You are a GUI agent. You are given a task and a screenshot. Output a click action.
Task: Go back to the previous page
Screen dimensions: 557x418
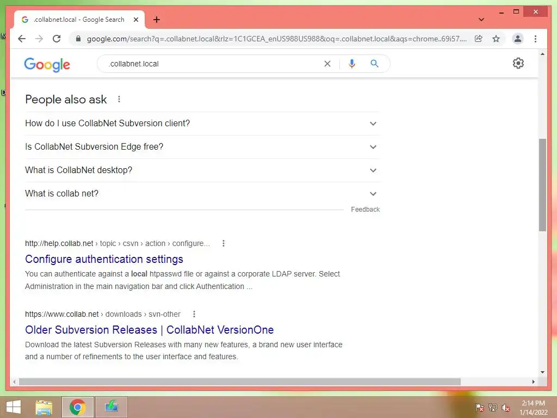[x=22, y=39]
